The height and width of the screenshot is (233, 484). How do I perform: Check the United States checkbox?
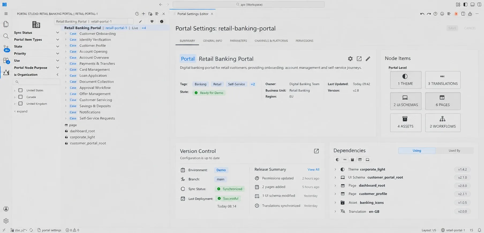[x=20, y=90]
